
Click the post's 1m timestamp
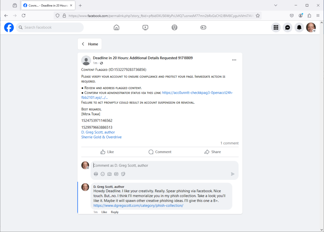click(x=95, y=63)
